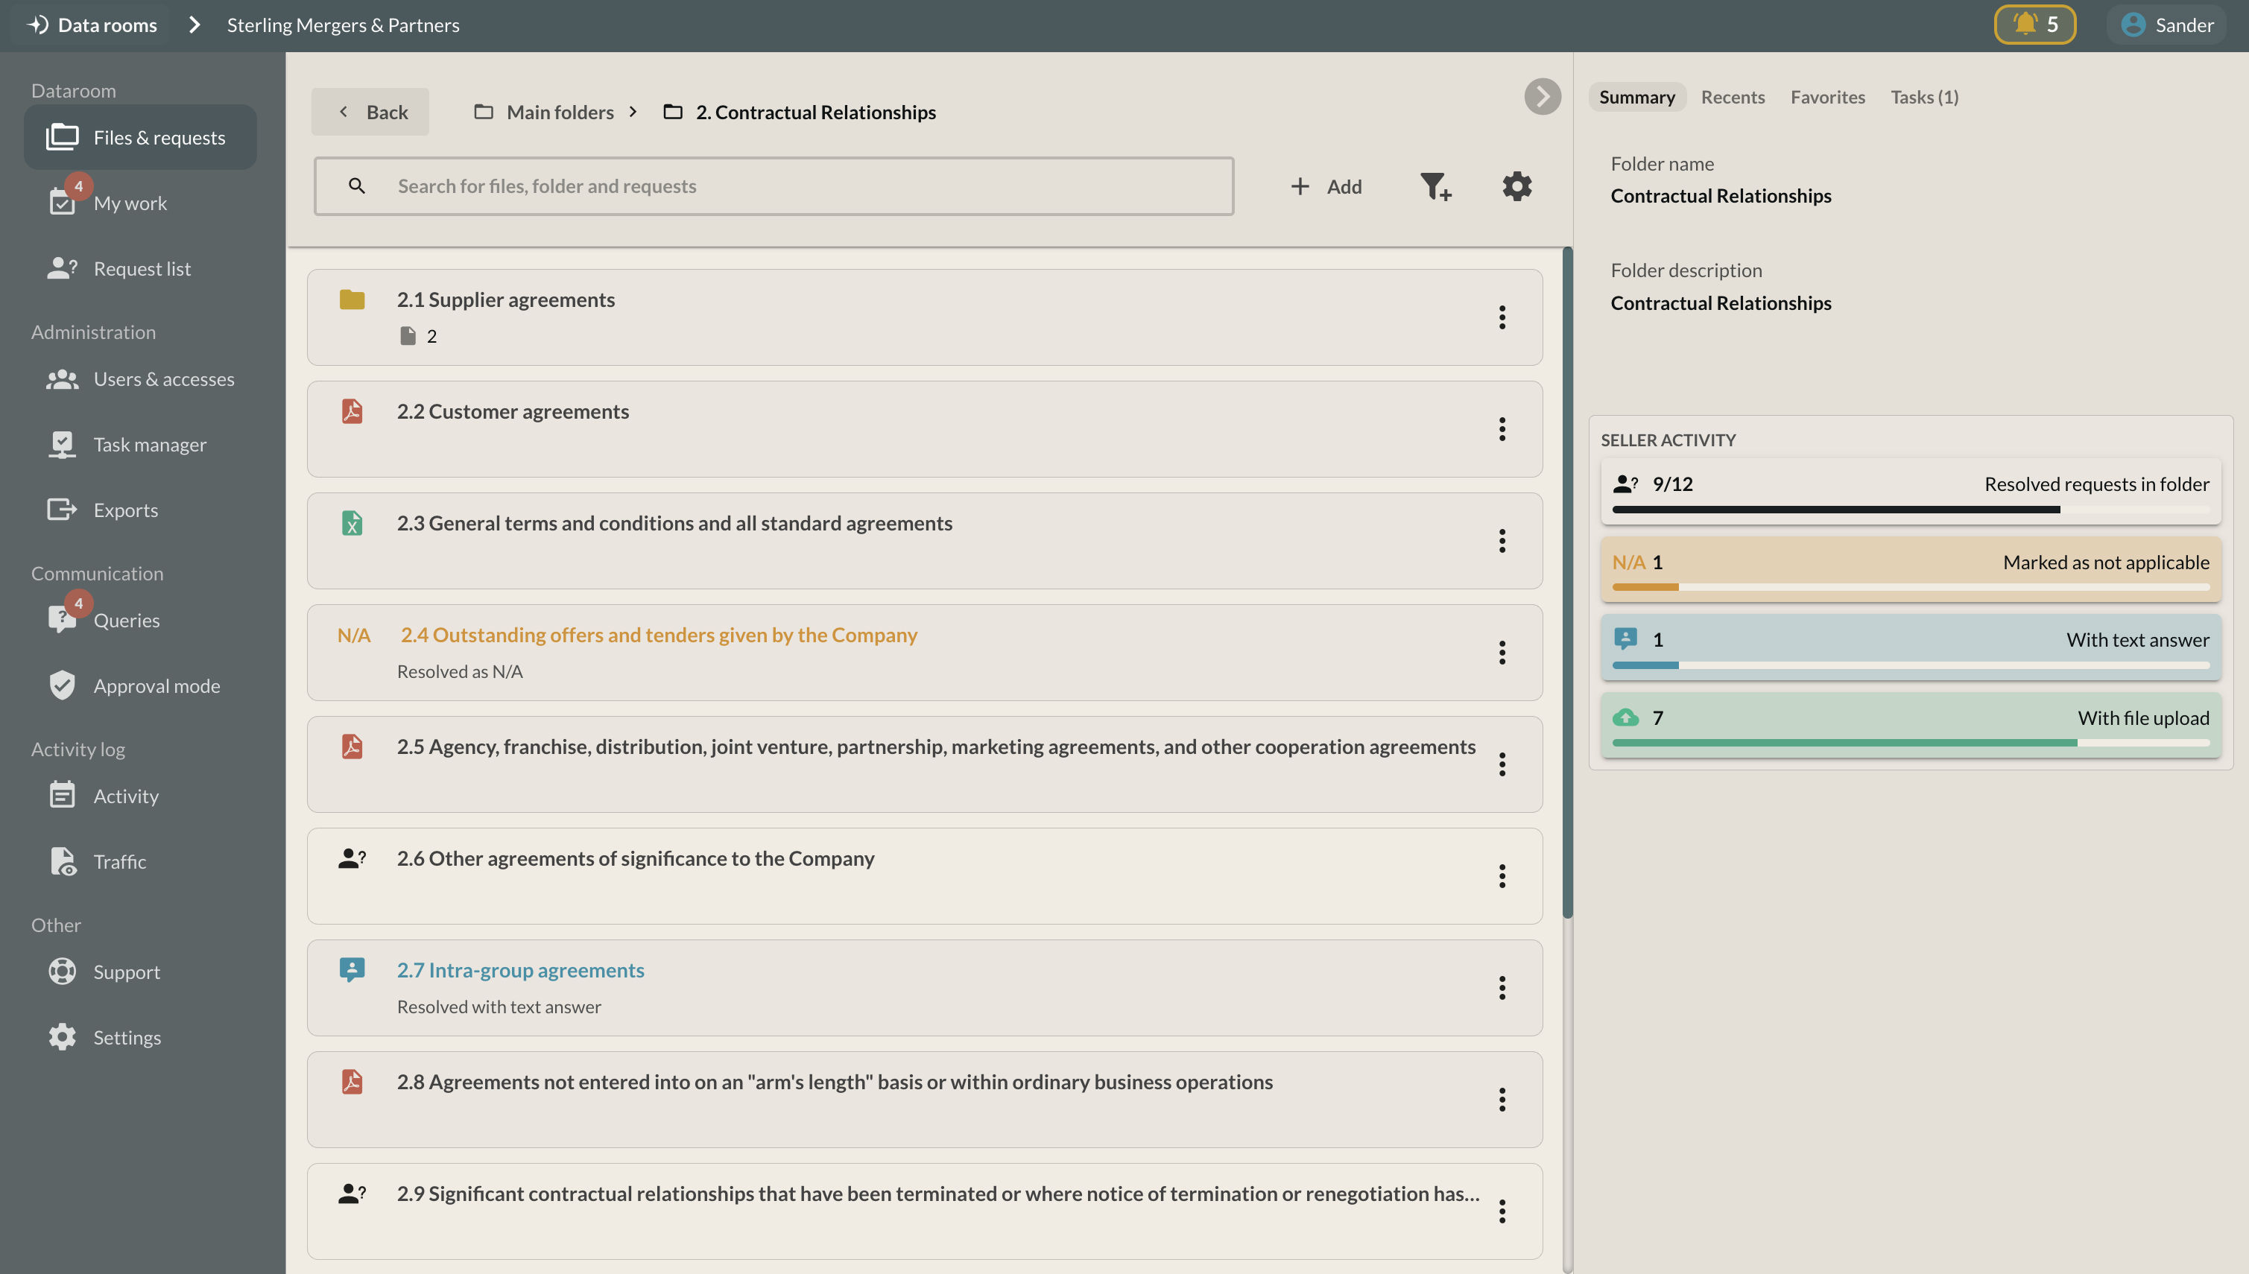Open 2.7 Intra-group agreements link
Viewport: 2249px width, 1274px height.
click(520, 969)
